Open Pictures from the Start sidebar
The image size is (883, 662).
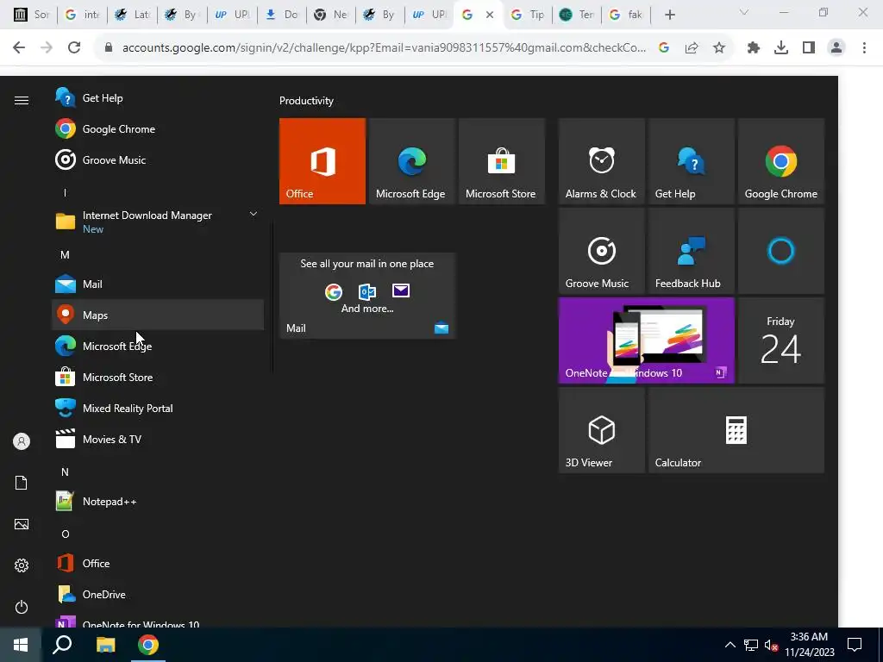coord(22,524)
